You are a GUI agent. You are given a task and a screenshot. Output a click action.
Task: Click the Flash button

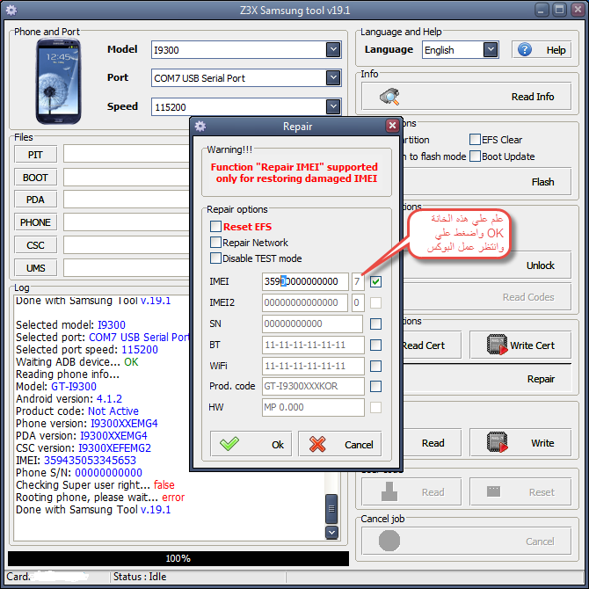tap(487, 182)
